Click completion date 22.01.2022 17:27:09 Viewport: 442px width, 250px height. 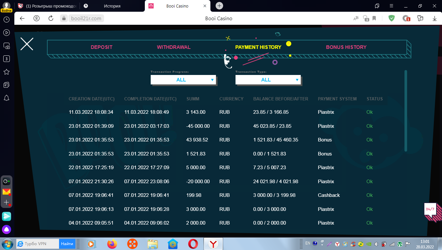point(147,168)
